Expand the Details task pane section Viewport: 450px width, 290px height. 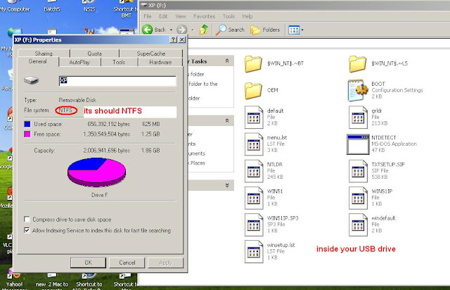[227, 185]
